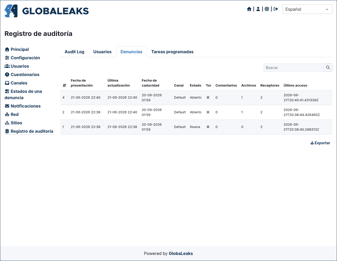Click the # column header

click(64, 86)
